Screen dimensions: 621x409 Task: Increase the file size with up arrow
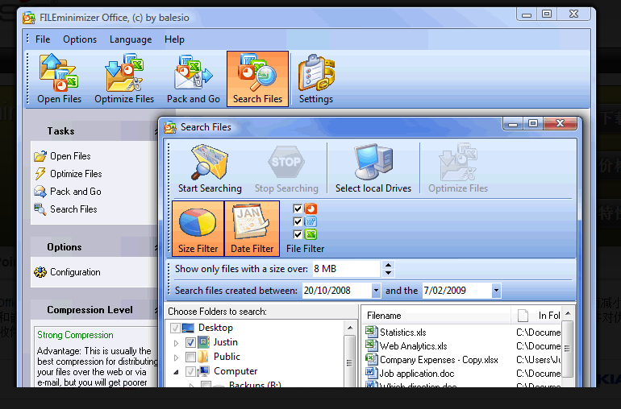pyautogui.click(x=389, y=265)
